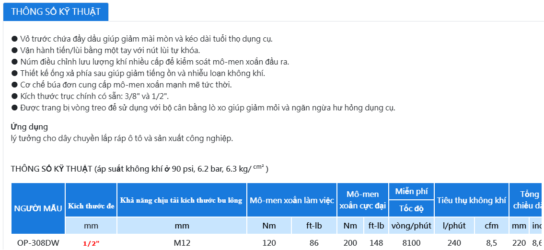Viewport: 544px width, 250px height.
Task: Select the Mô-men xoắn làm việc header
Action: 292,200
